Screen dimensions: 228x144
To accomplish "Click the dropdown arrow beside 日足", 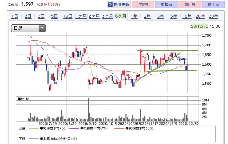I will tap(42, 28).
